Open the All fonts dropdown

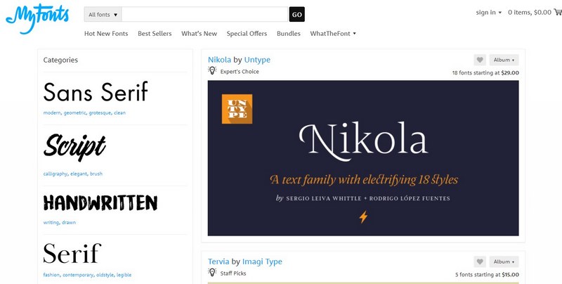[x=103, y=14]
